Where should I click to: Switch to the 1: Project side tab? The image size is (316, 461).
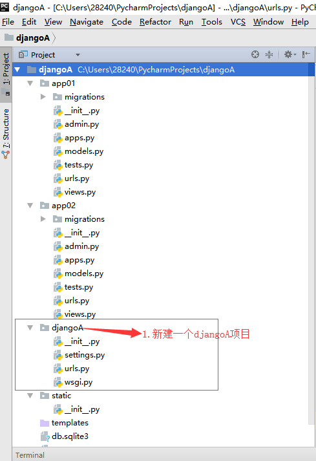point(6,74)
